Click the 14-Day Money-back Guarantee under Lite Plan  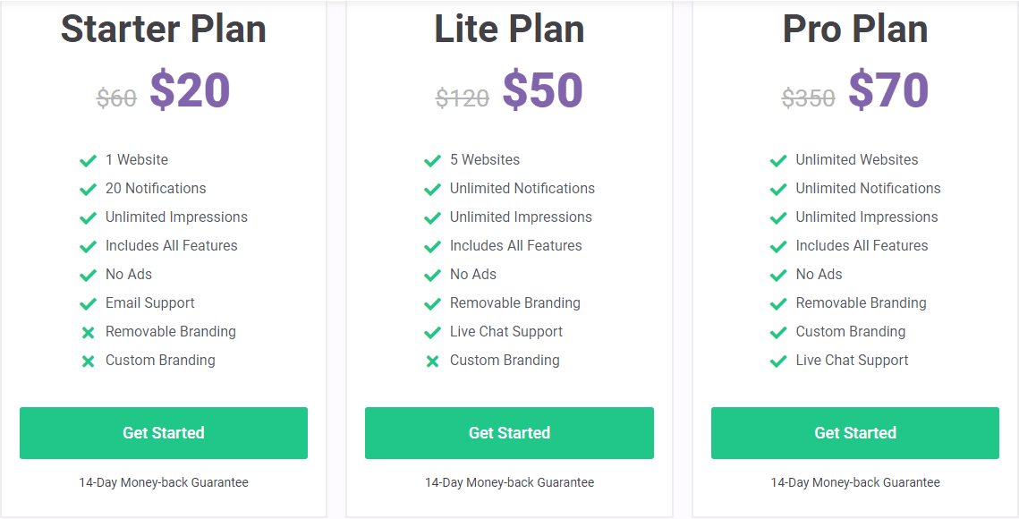(x=509, y=482)
